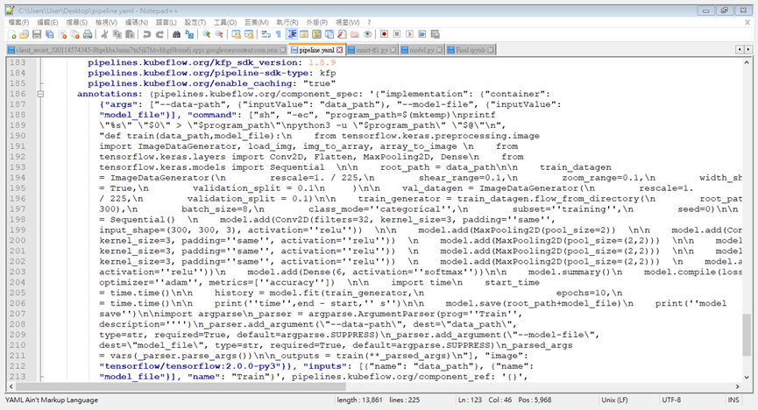Viewport: 758px width, 410px height.
Task: Run the macro multiple times
Action: (422, 34)
